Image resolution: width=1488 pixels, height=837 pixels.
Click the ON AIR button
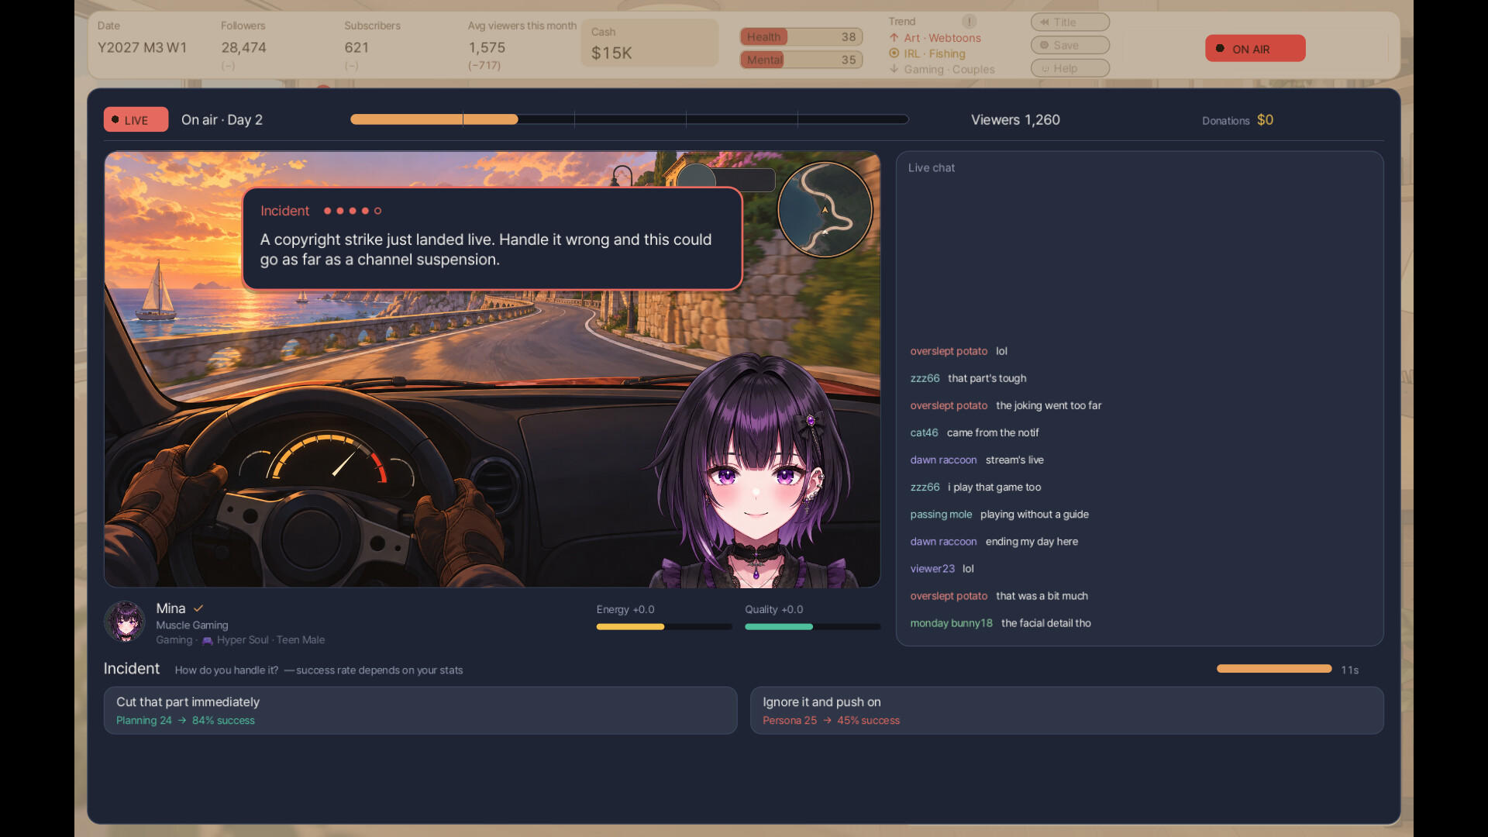pyautogui.click(x=1255, y=49)
